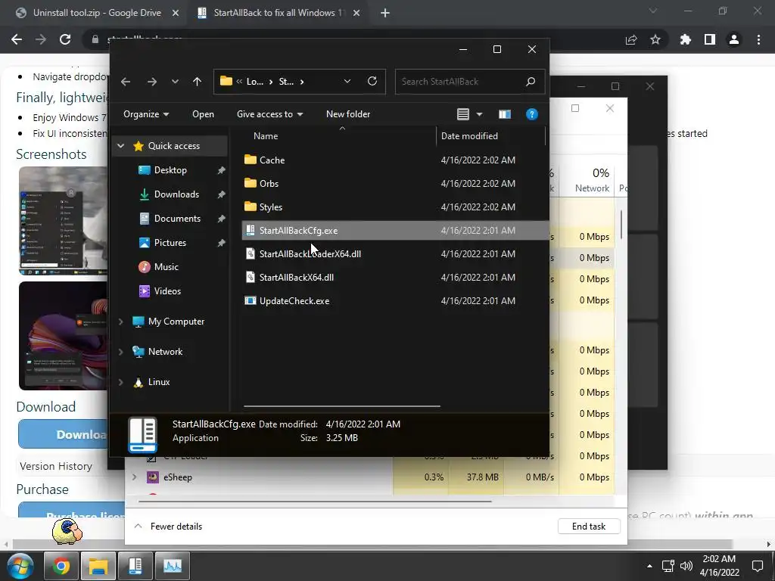Expand the eSheep process row
This screenshot has height=581, width=775.
(134, 477)
